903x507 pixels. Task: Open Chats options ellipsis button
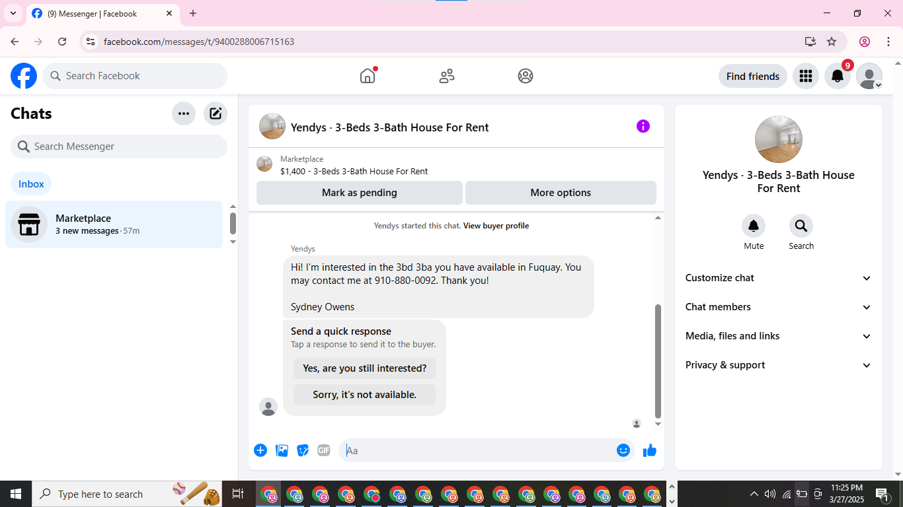coord(184,114)
